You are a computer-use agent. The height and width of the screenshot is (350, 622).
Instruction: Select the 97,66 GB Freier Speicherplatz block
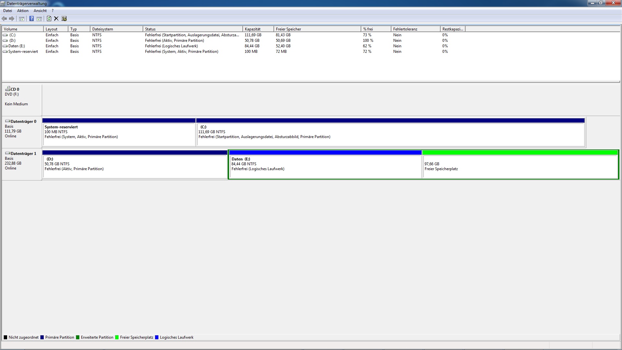(x=520, y=167)
